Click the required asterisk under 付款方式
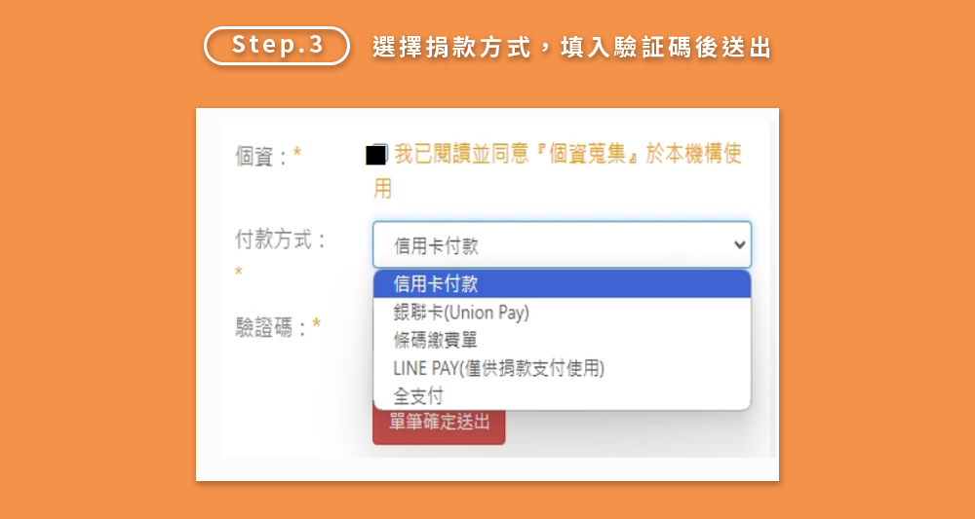The height and width of the screenshot is (519, 975). click(239, 272)
